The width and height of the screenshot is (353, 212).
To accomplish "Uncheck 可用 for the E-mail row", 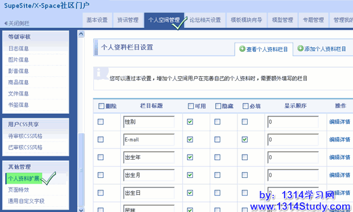I will click(190, 139).
